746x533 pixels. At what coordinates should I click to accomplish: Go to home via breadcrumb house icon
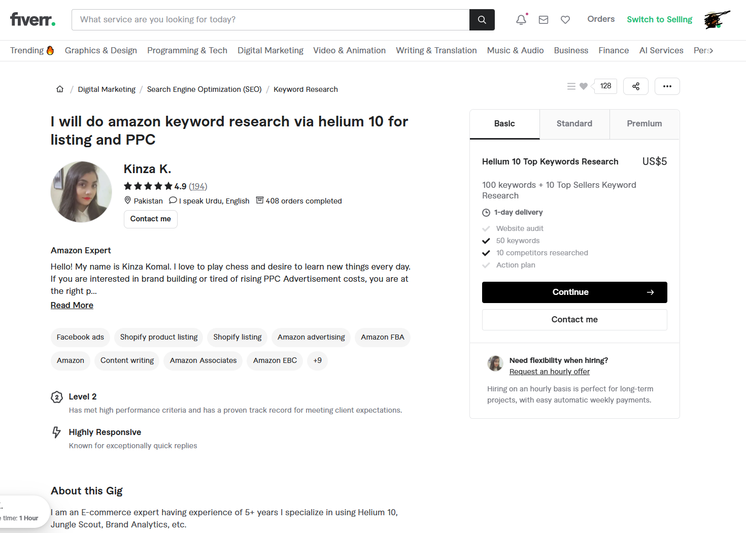click(60, 89)
